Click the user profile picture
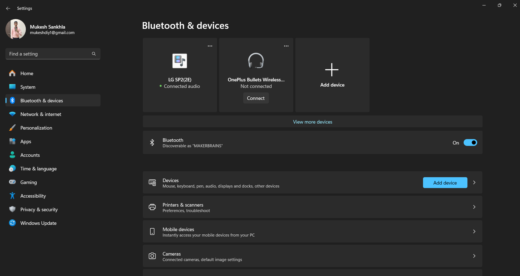 coord(16,29)
